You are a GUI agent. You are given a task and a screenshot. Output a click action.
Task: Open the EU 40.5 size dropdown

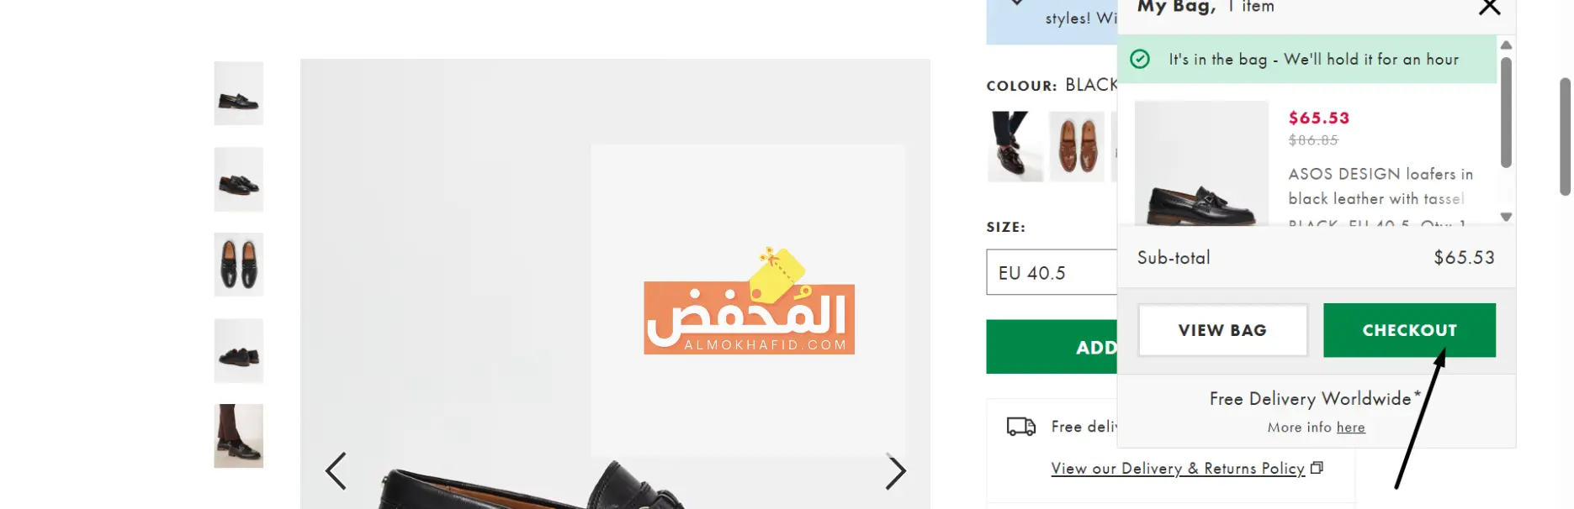coord(1052,272)
